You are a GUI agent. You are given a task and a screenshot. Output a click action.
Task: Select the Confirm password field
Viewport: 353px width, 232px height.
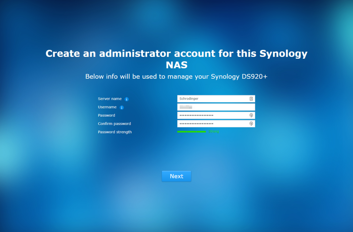pyautogui.click(x=216, y=124)
